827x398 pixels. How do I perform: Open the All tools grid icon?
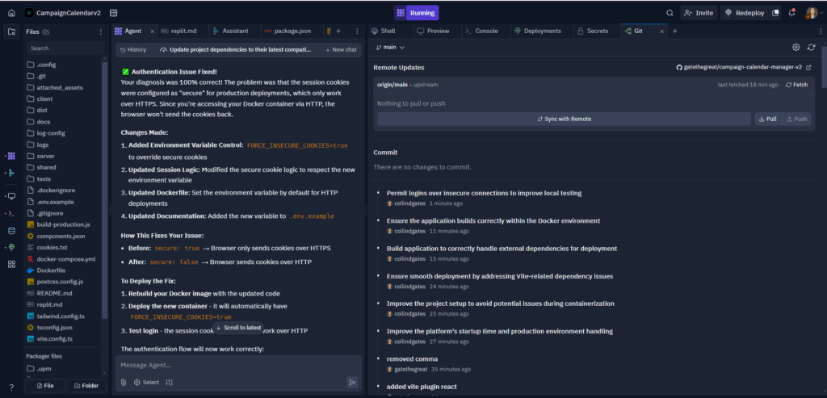[x=11, y=264]
